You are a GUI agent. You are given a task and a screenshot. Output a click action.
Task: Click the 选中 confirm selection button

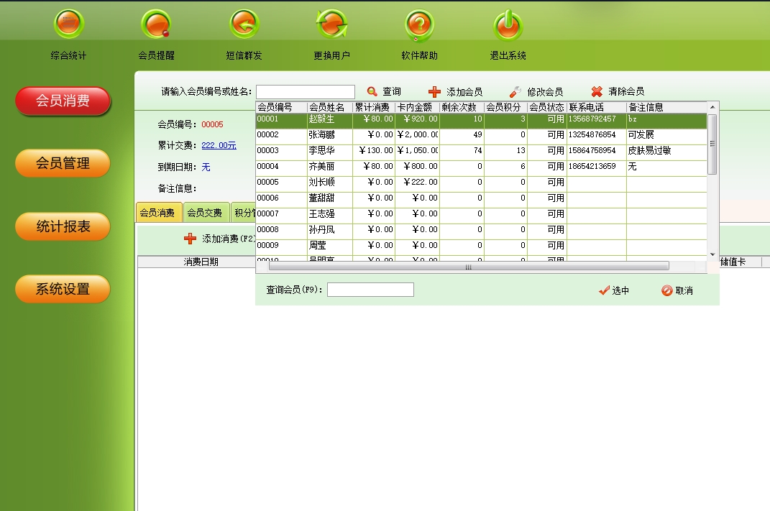(x=614, y=290)
